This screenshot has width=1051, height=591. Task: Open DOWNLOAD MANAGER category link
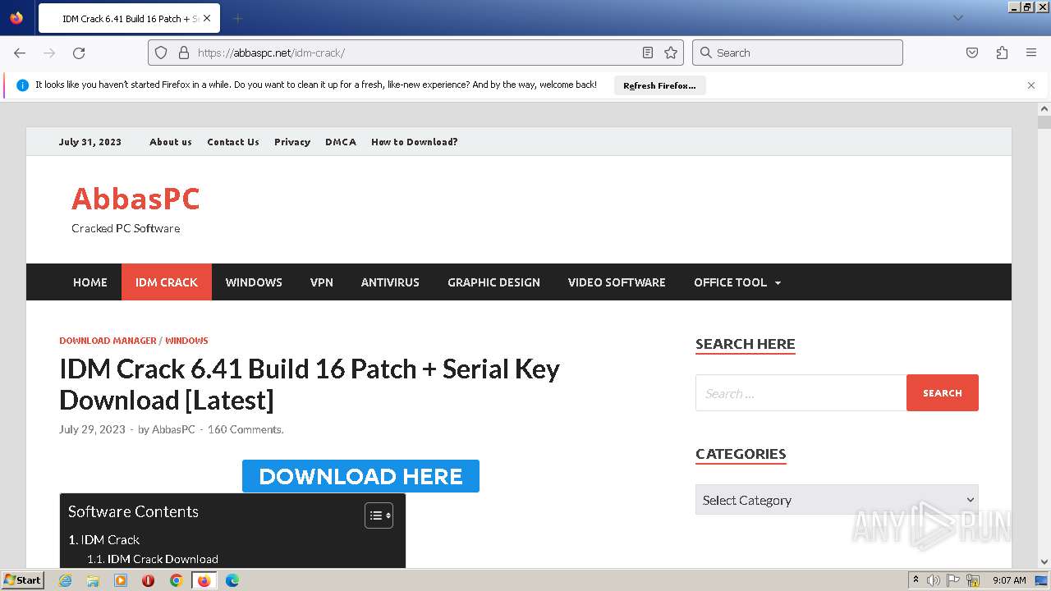coord(108,341)
